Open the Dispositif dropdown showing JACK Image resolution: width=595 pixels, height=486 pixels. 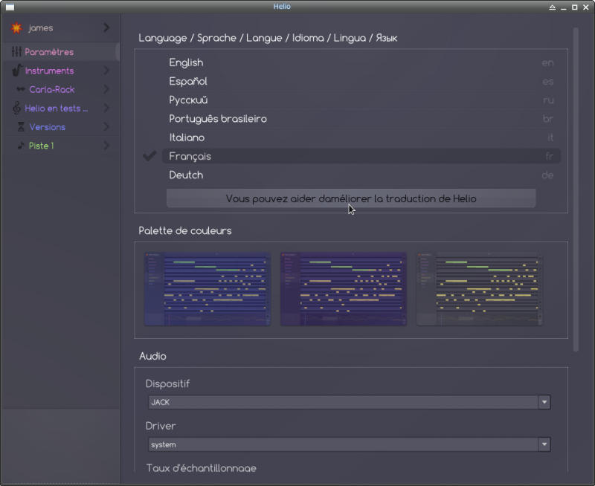(350, 402)
